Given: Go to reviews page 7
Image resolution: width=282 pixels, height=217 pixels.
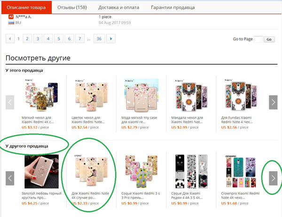Looking at the screenshot, I should [80, 38].
